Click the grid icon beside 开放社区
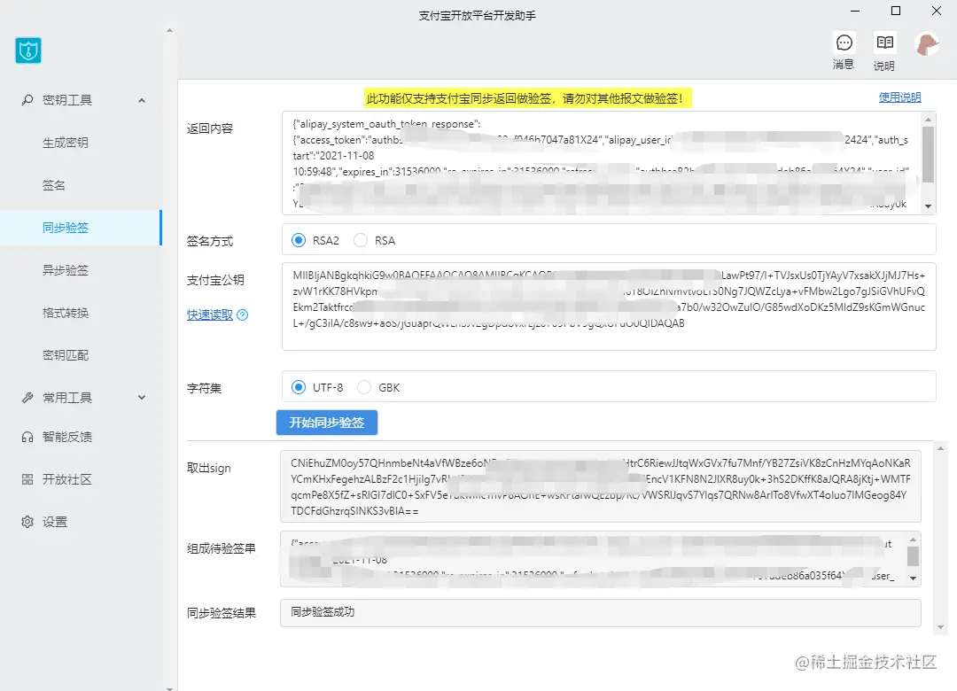This screenshot has width=957, height=691. (27, 479)
